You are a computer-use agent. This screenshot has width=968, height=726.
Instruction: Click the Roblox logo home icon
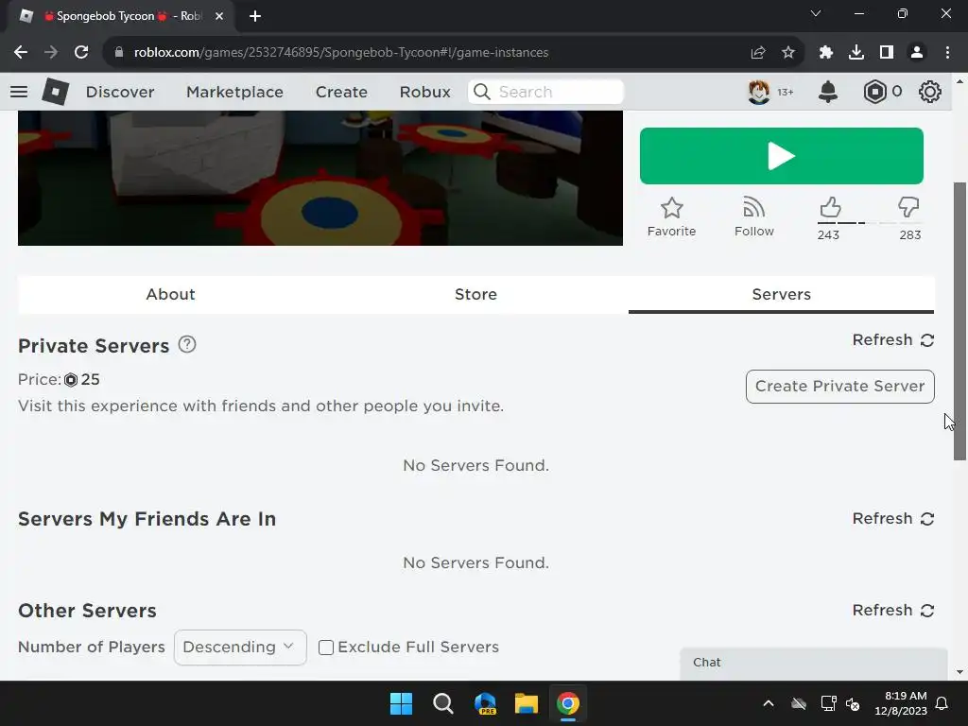(x=55, y=92)
